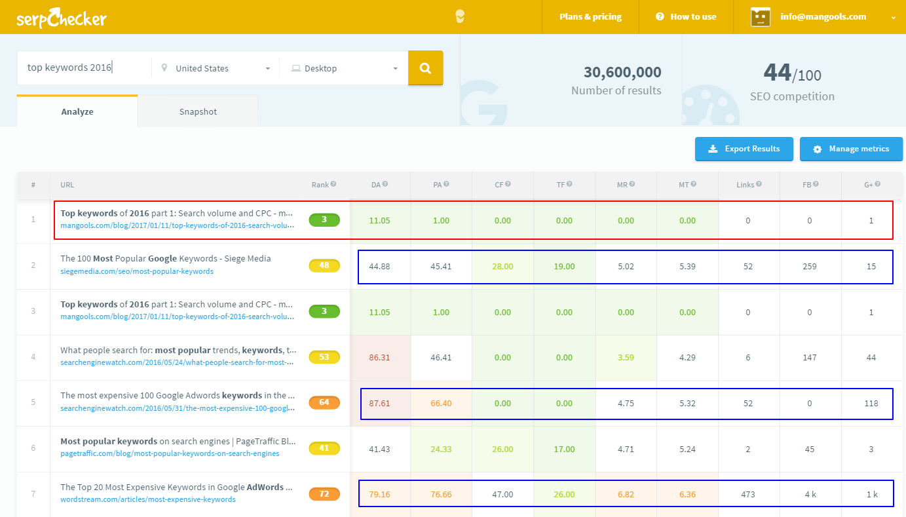Click the help icon beside TF column
The height and width of the screenshot is (517, 906).
[x=569, y=185]
